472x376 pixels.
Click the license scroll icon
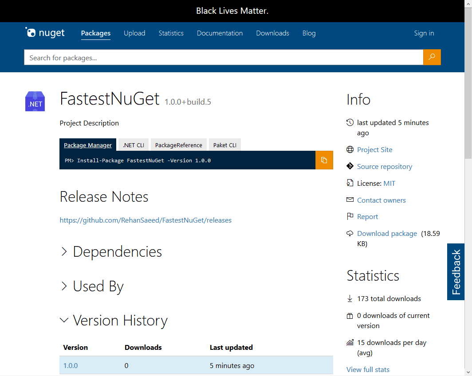point(350,183)
